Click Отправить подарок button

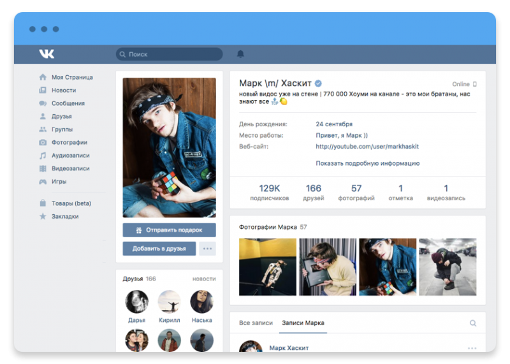click(x=169, y=230)
